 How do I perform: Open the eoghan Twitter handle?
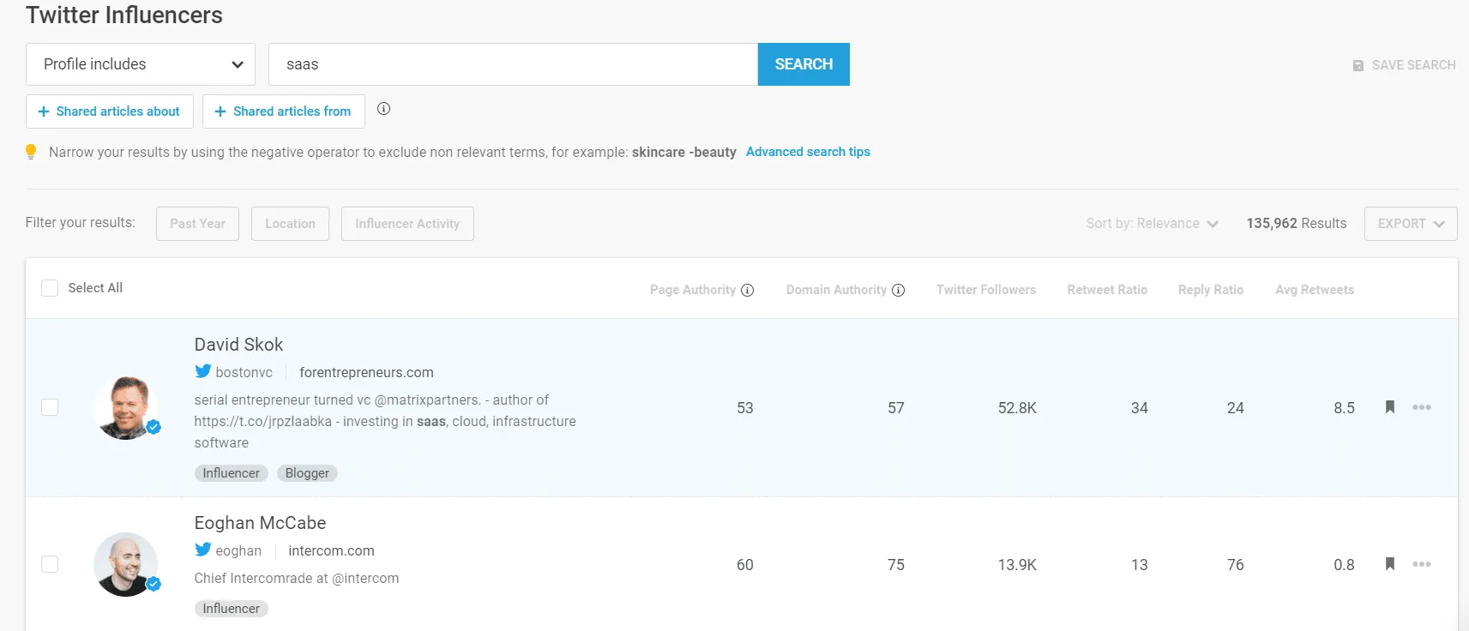tap(238, 550)
